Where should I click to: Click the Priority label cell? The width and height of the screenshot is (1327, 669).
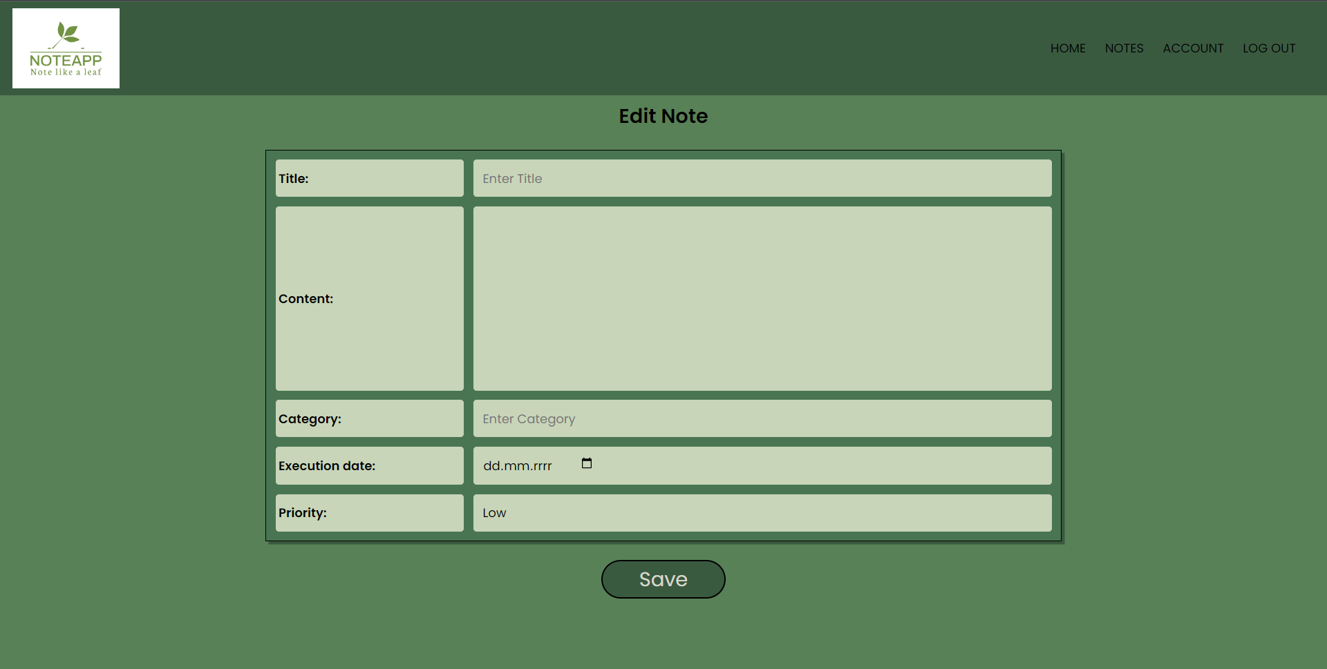point(369,513)
